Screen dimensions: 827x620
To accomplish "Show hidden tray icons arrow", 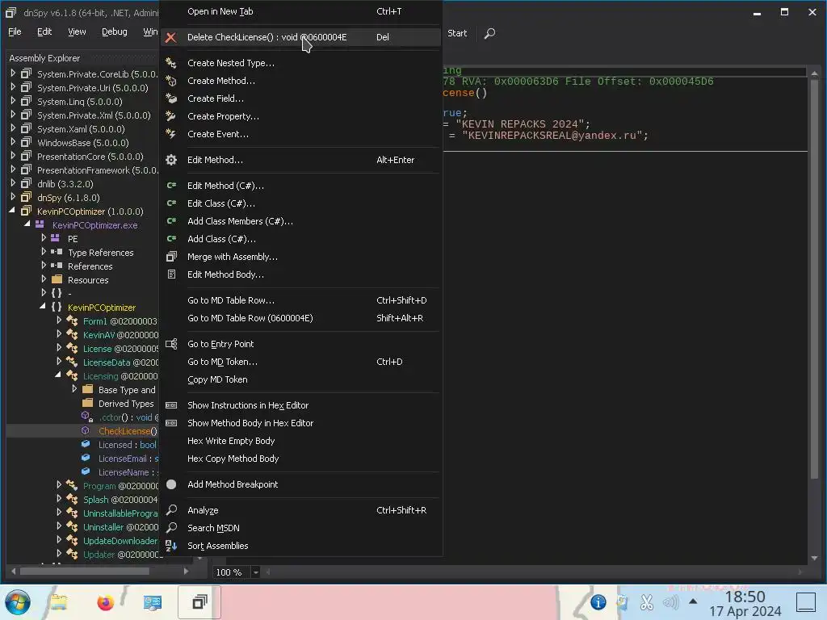I will (693, 601).
